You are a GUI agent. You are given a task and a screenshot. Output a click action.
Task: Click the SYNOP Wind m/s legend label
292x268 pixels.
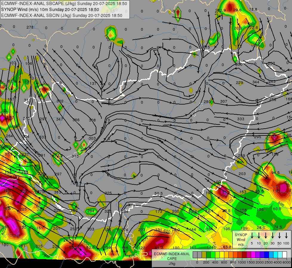pyautogui.click(x=241, y=239)
